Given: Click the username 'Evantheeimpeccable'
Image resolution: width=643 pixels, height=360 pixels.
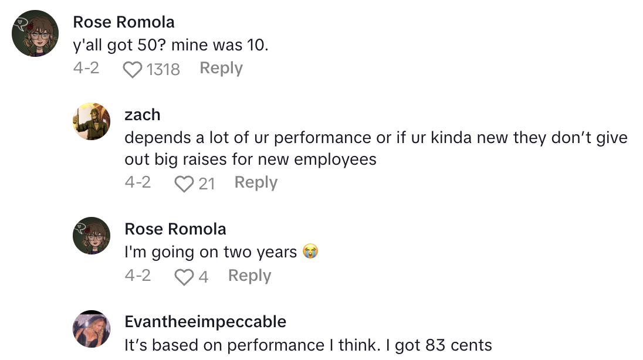Looking at the screenshot, I should coord(205,322).
